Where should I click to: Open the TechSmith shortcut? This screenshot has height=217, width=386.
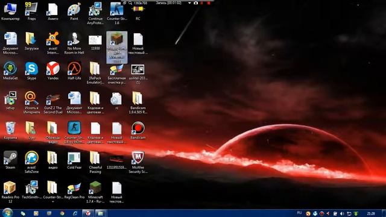31,190
